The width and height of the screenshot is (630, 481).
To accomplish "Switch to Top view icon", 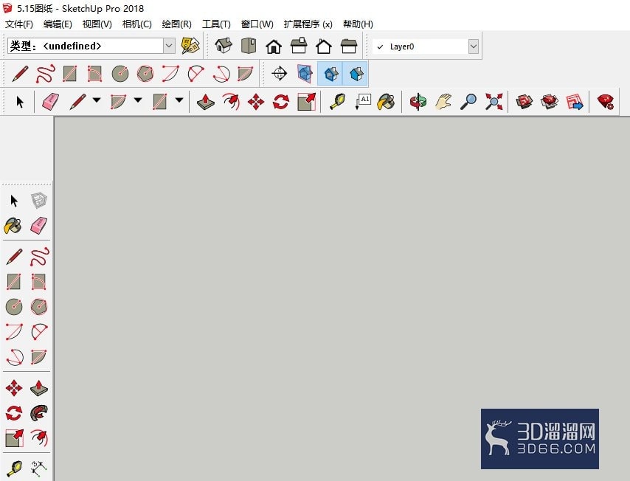I will tap(249, 46).
